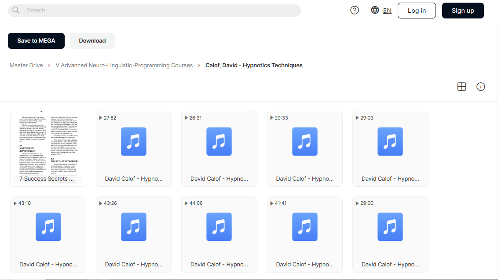Click the Sign up button
The width and height of the screenshot is (498, 280).
click(463, 11)
